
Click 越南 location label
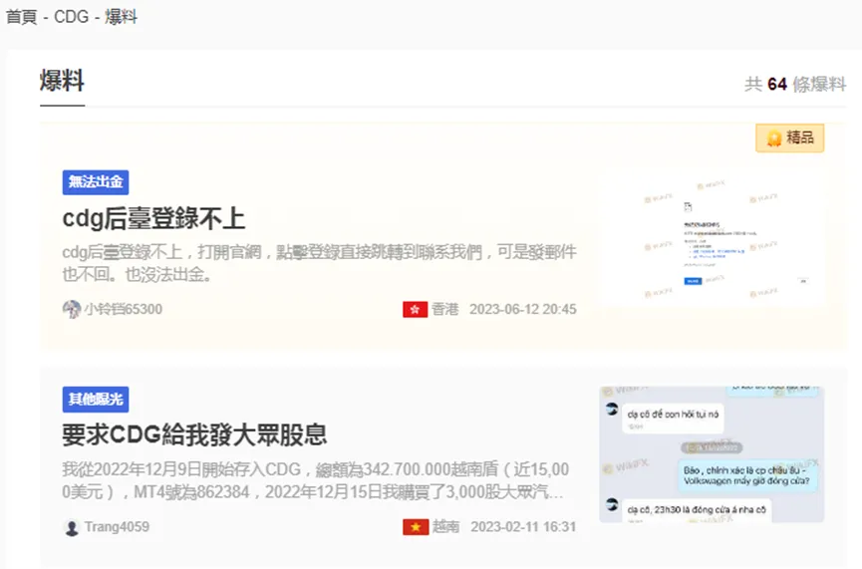tap(445, 527)
